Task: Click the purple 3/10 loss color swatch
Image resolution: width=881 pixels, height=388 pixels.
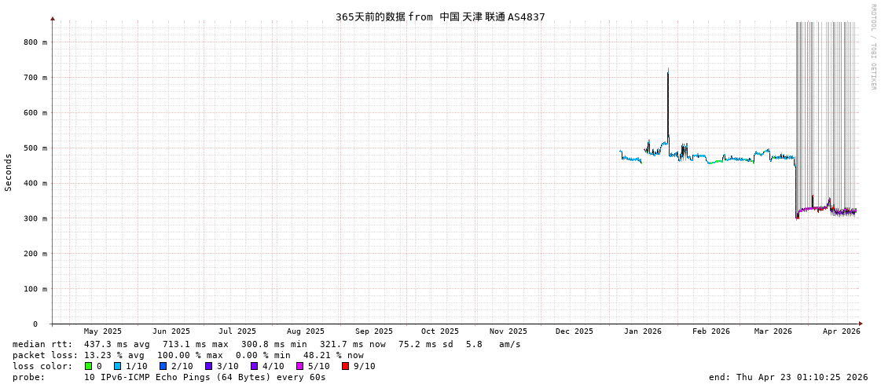Action: pyautogui.click(x=208, y=366)
